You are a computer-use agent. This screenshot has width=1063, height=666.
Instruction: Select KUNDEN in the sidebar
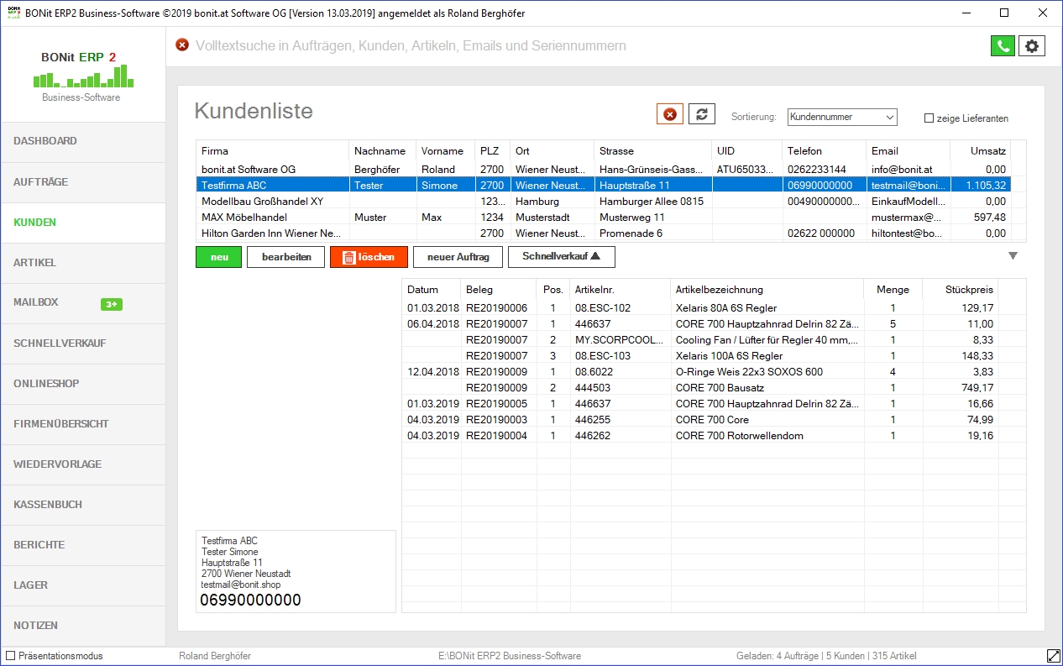pos(82,223)
